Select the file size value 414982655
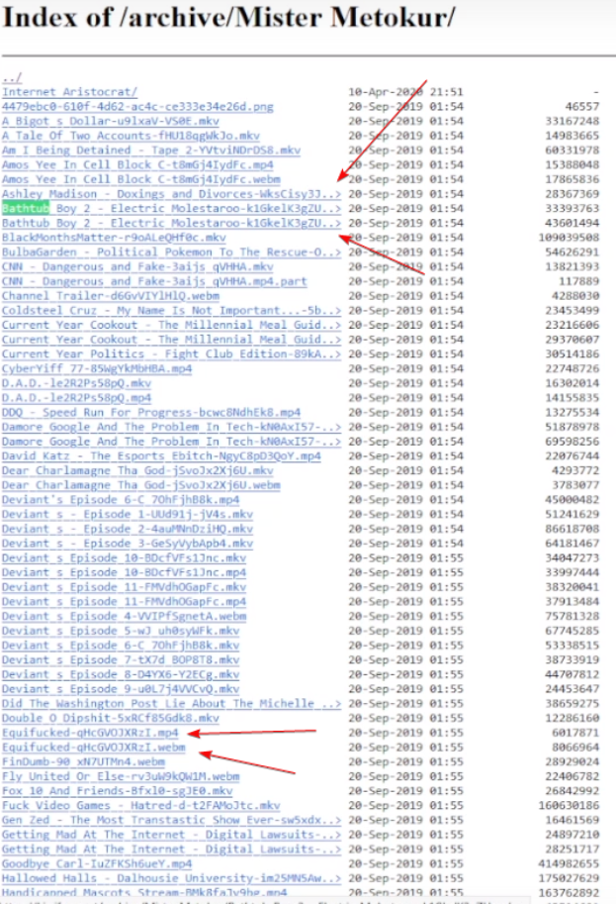 569,863
